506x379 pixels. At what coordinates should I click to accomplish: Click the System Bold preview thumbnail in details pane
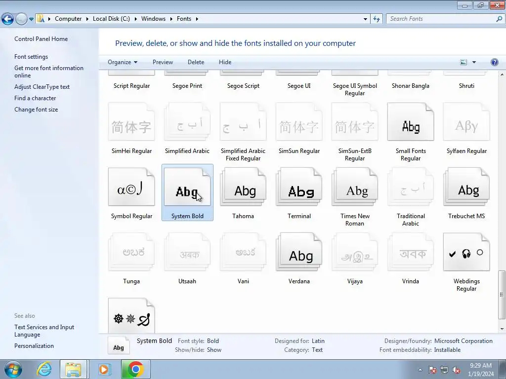(x=119, y=345)
